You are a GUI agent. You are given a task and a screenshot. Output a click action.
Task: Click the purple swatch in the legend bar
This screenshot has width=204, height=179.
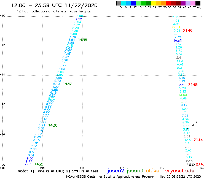click(x=183, y=3)
